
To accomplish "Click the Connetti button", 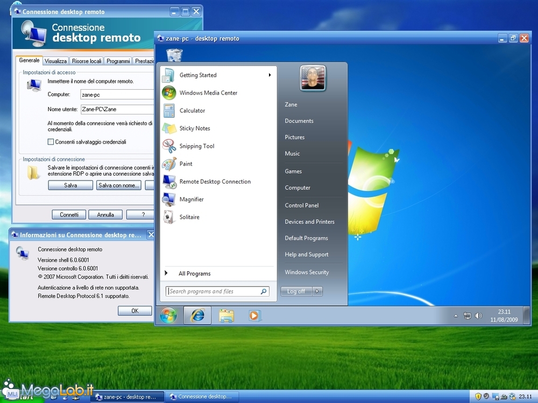I will tap(69, 214).
